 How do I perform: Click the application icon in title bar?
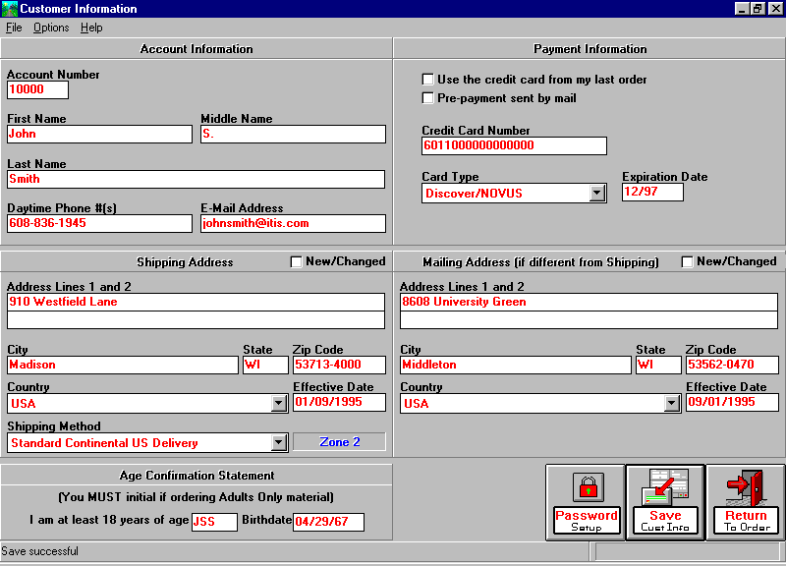click(x=10, y=9)
